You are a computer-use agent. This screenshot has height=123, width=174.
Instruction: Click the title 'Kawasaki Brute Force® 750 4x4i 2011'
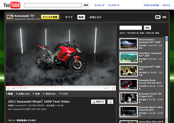click(150, 82)
